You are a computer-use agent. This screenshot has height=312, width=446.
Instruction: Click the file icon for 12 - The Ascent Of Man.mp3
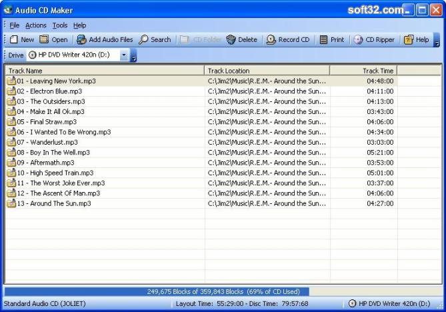point(11,193)
